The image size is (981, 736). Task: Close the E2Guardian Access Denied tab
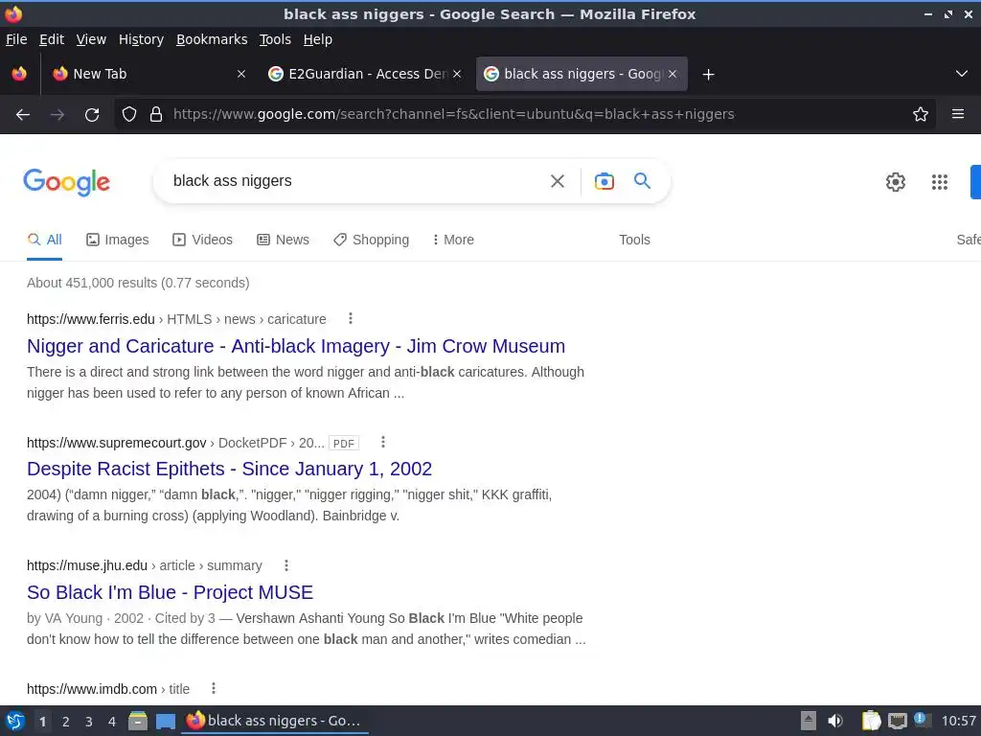point(457,74)
